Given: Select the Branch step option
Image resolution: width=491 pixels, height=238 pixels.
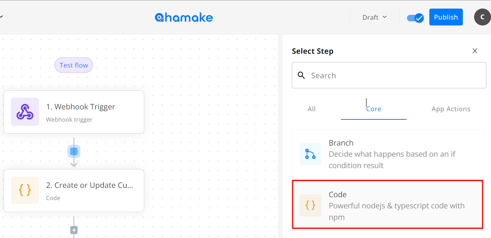Looking at the screenshot, I should pos(388,154).
